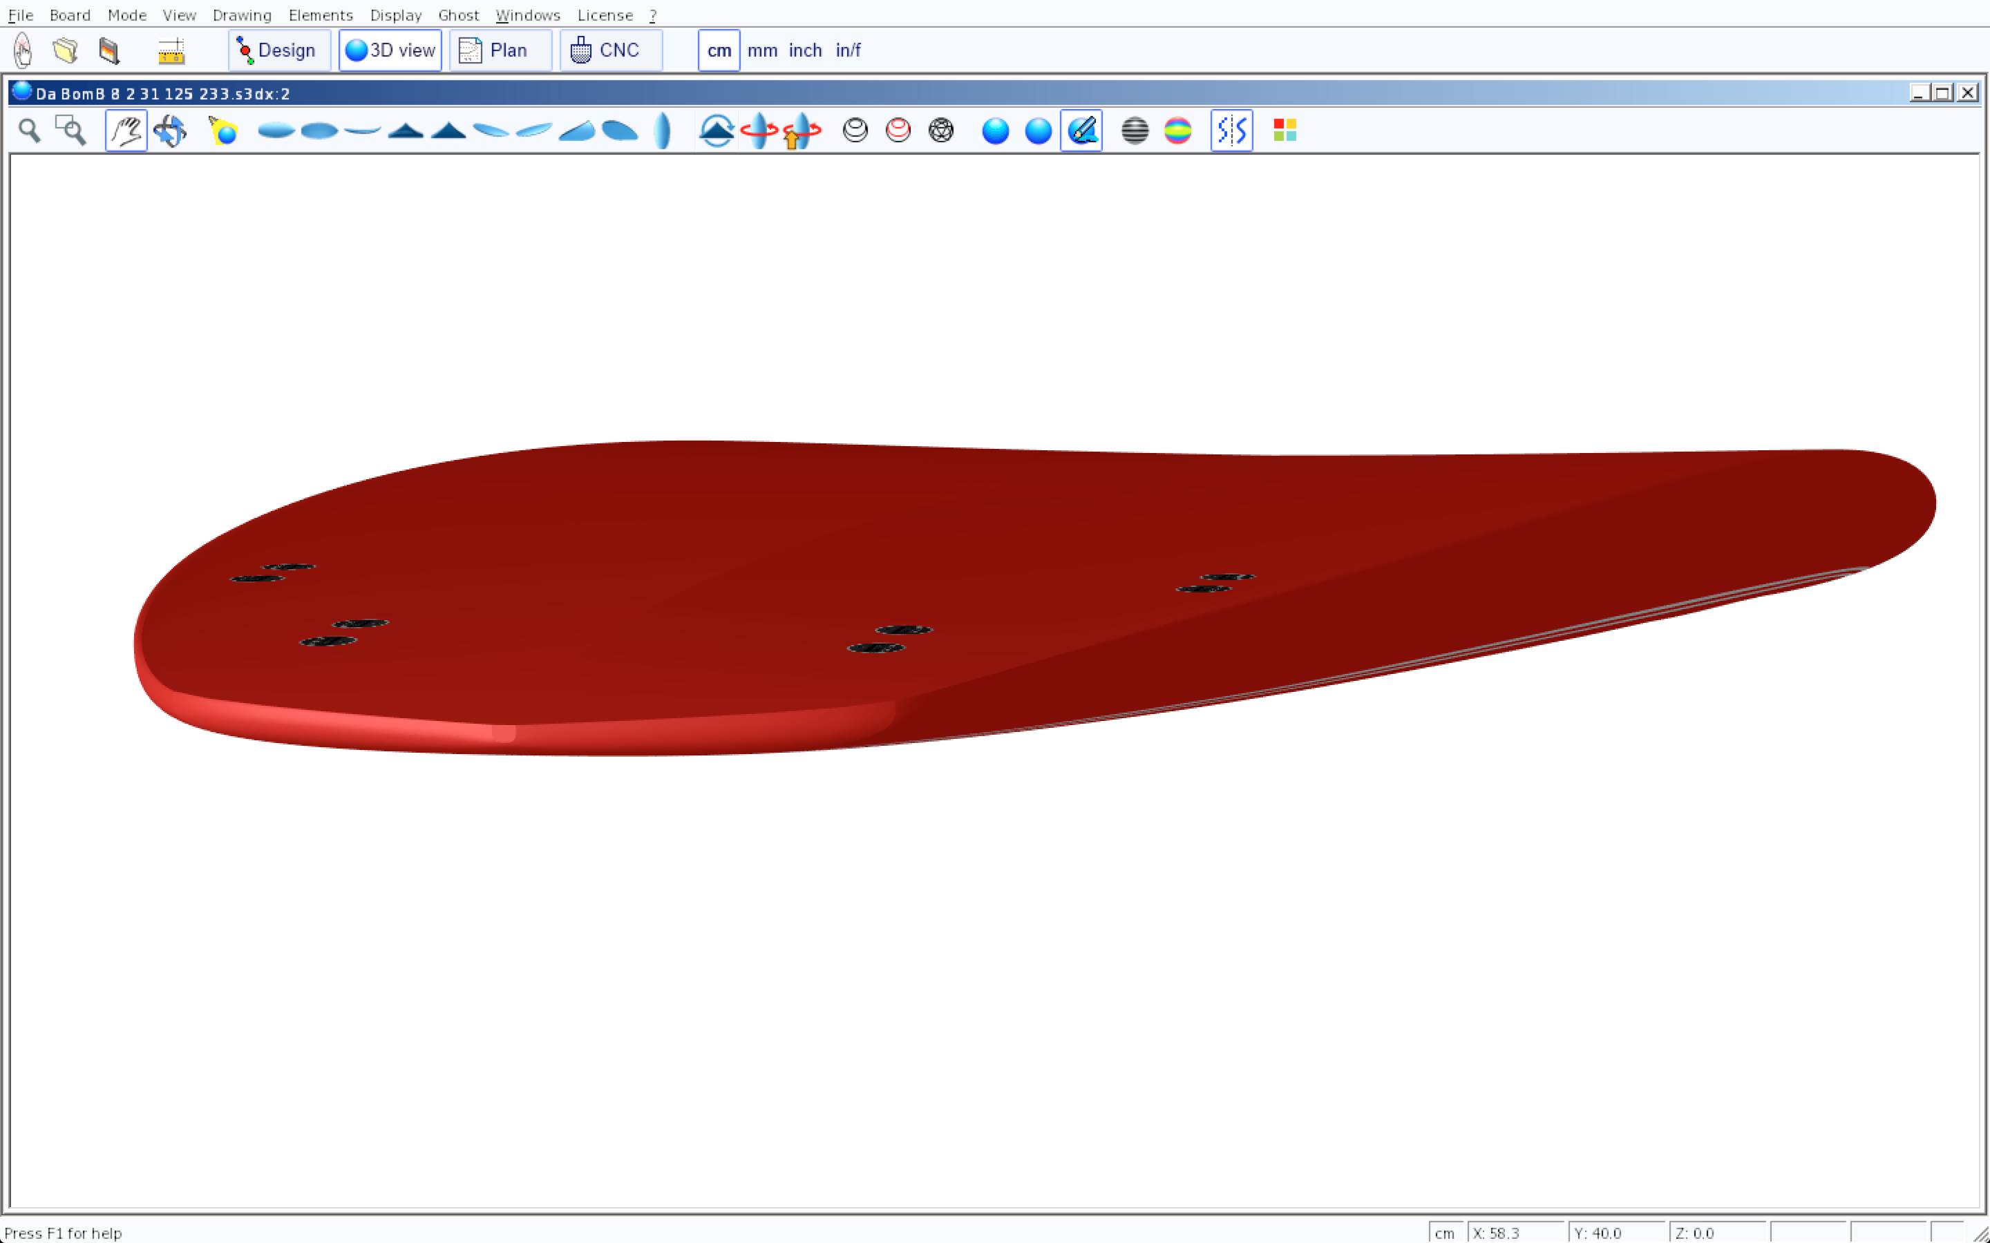Open the CNC mode button

(x=610, y=50)
